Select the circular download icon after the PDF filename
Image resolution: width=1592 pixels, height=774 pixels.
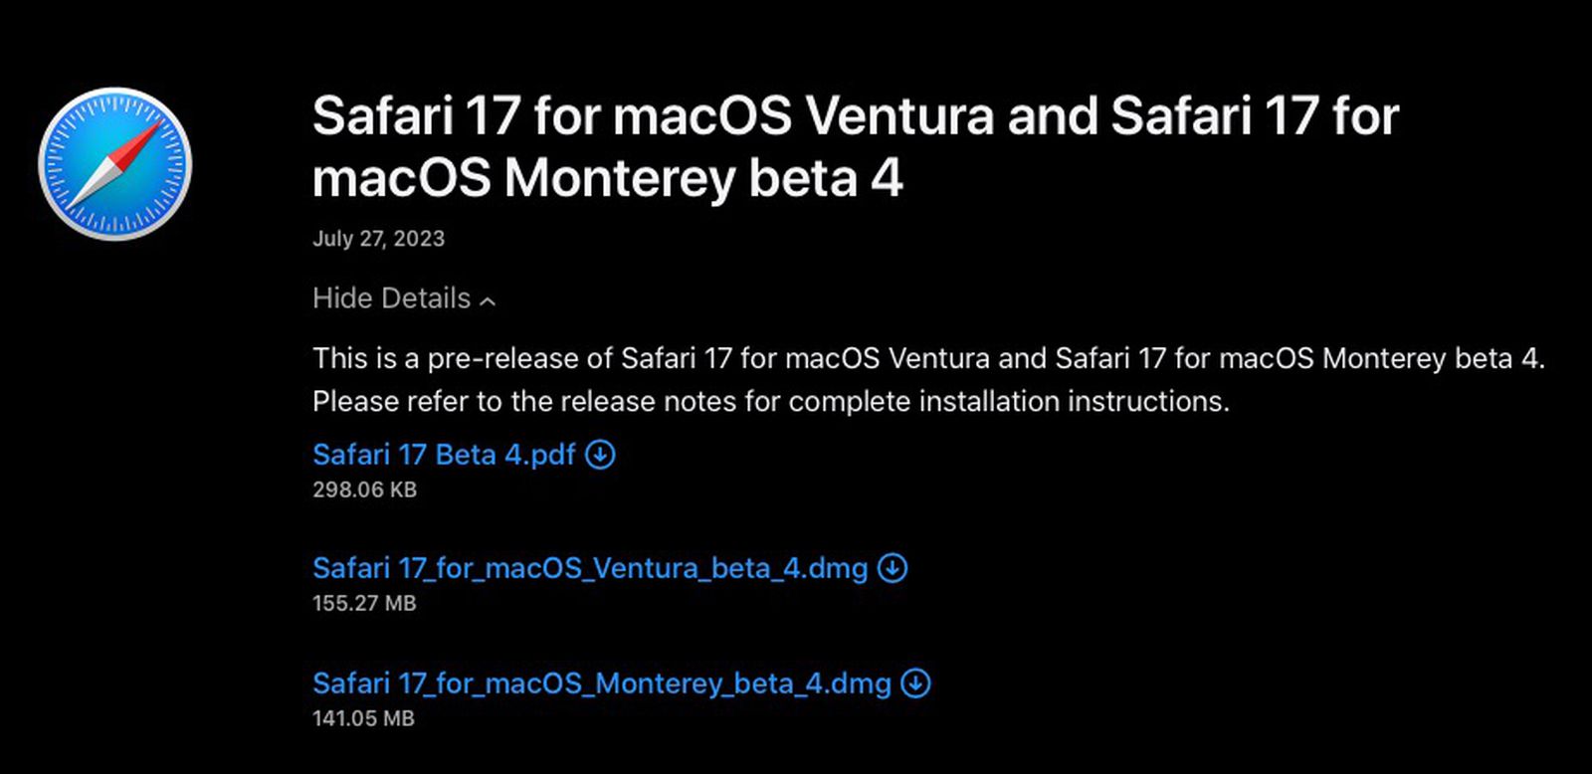click(600, 455)
